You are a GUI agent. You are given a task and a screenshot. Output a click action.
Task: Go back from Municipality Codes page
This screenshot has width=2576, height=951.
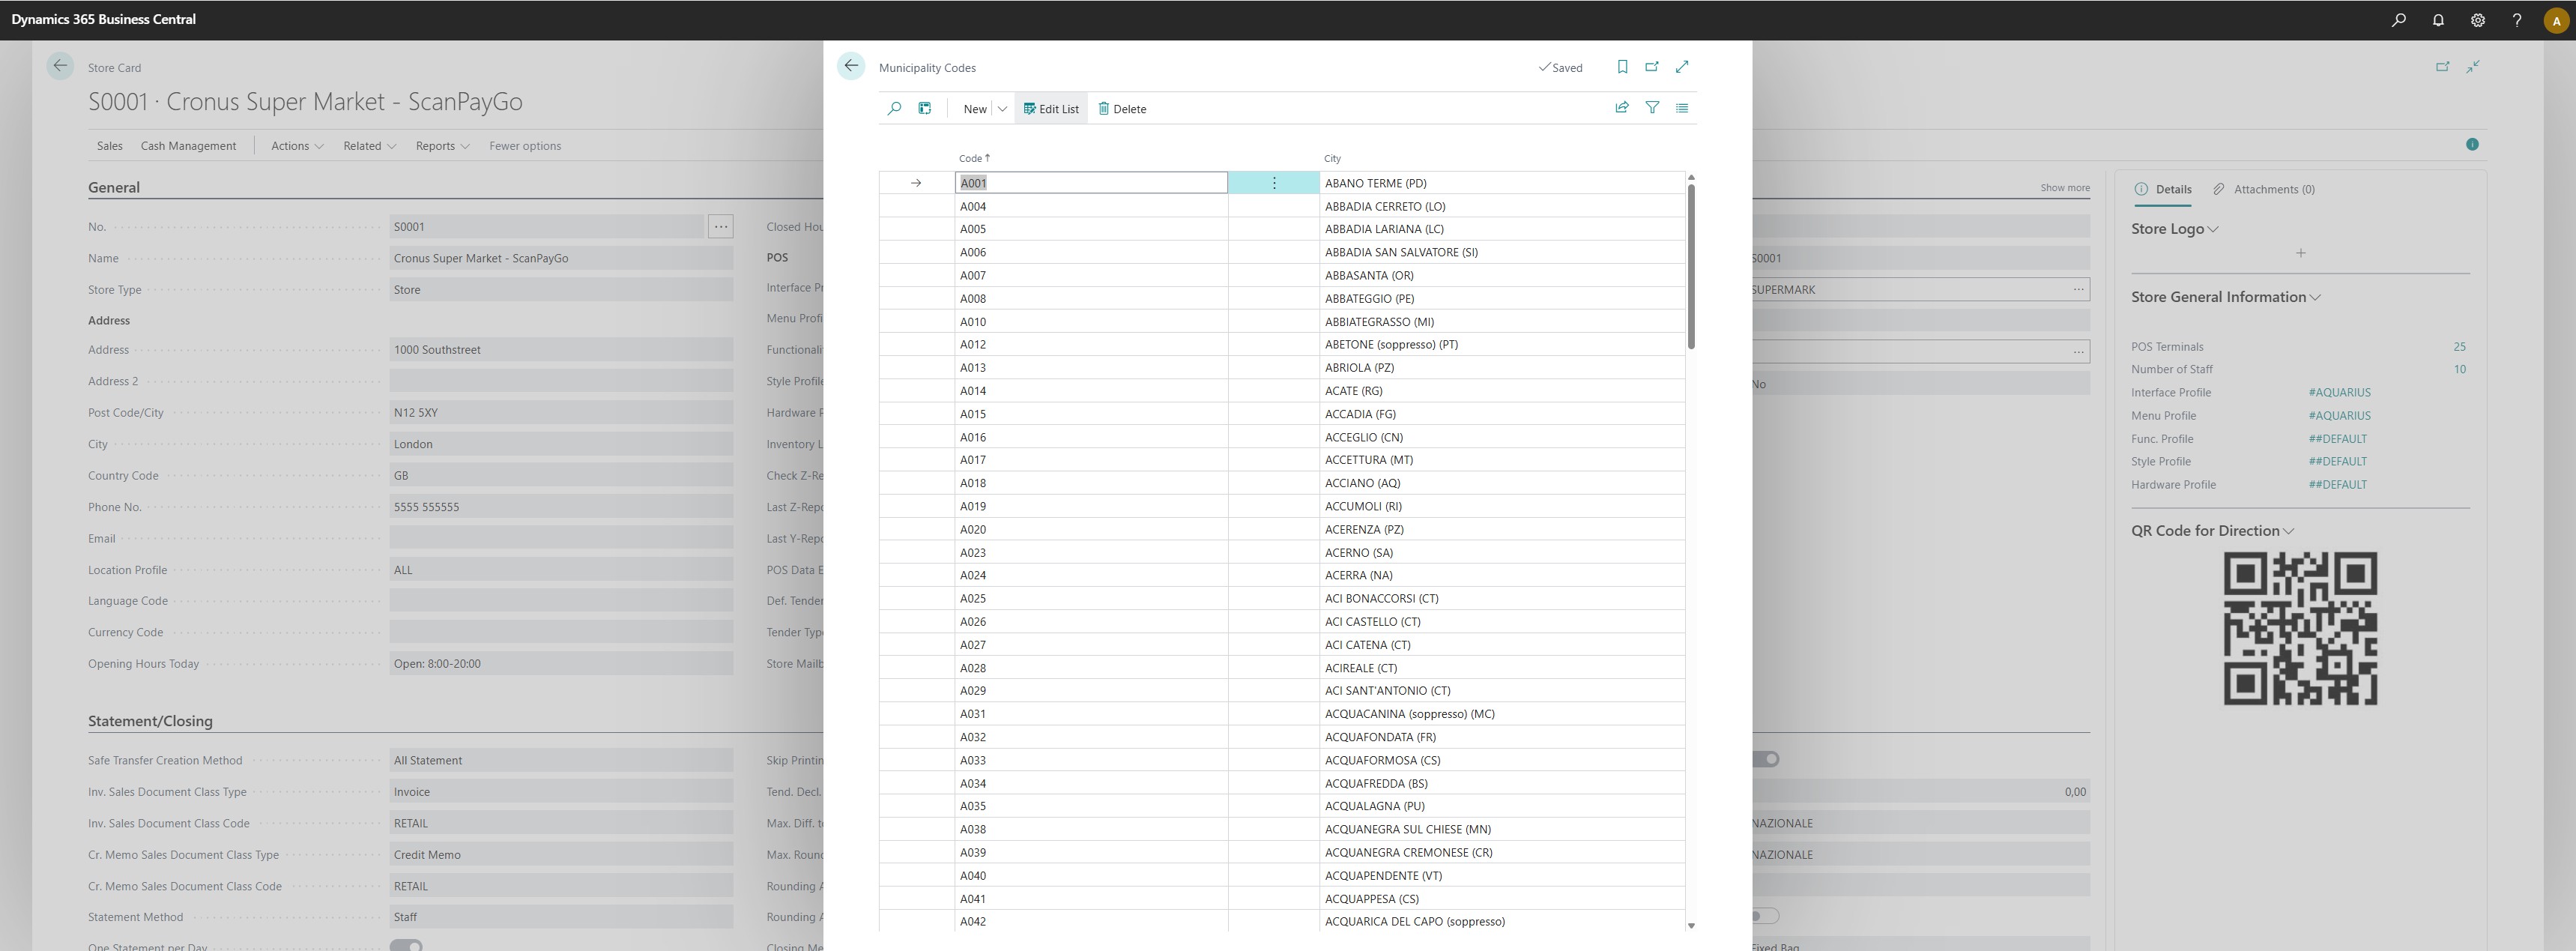850,66
